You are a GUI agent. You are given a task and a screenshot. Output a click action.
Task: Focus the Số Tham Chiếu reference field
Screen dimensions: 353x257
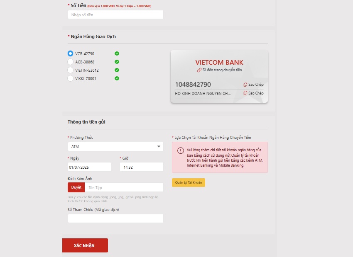[115, 218]
